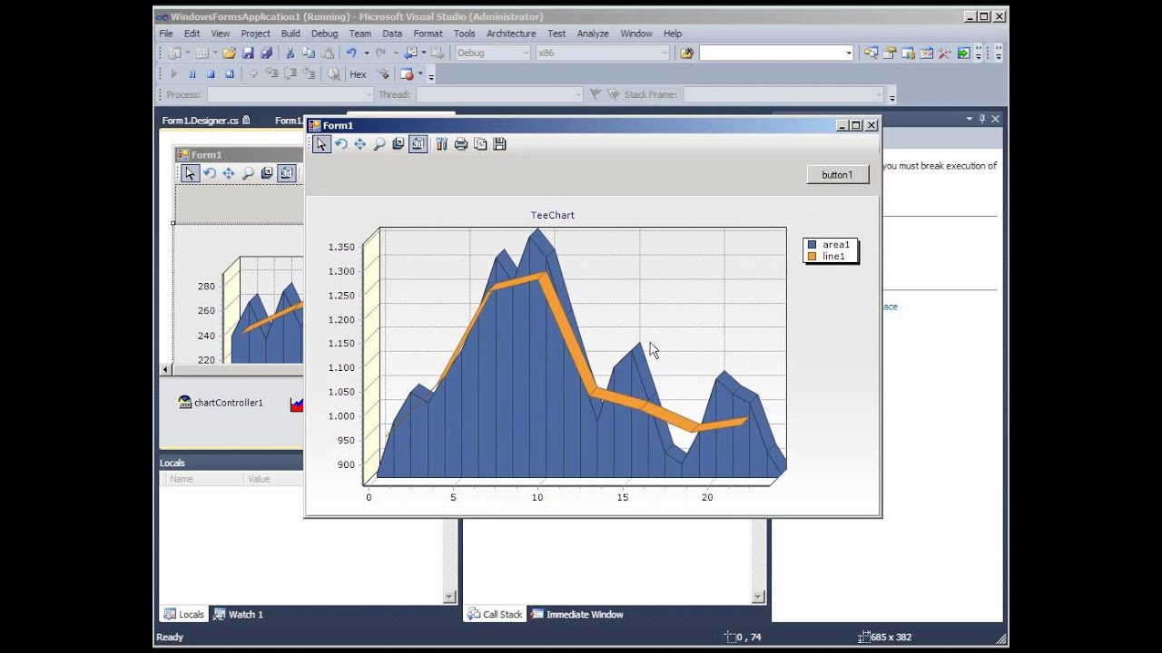Click the Value column header in Locals
The height and width of the screenshot is (653, 1162).
click(x=273, y=479)
